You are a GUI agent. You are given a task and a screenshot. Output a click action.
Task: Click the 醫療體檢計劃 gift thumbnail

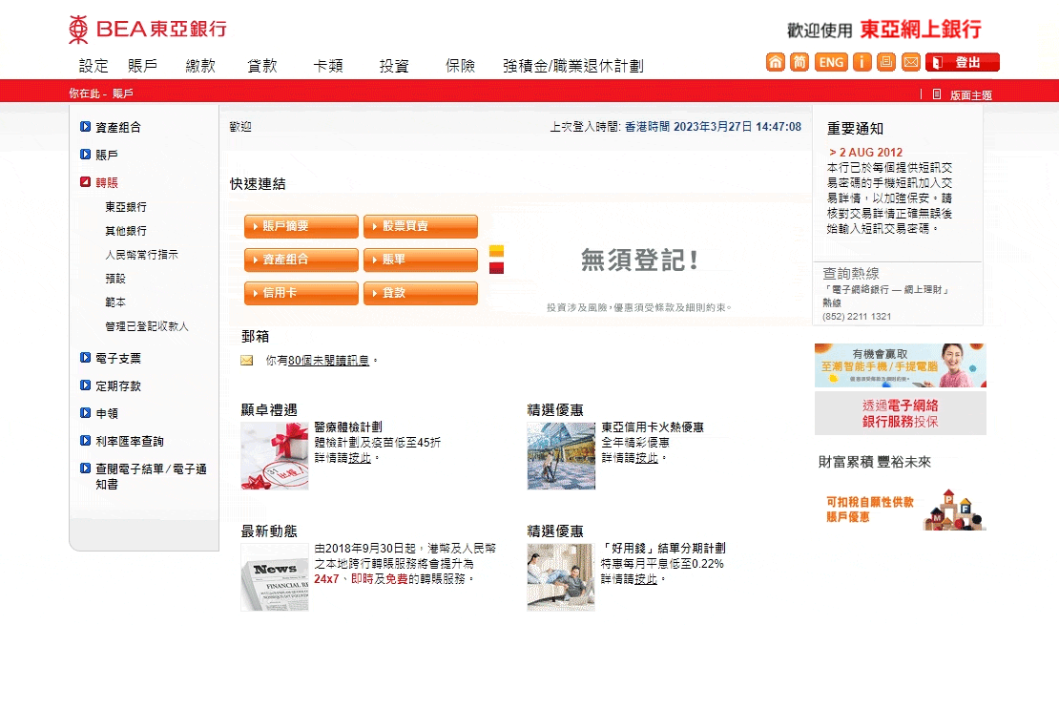pyautogui.click(x=274, y=456)
